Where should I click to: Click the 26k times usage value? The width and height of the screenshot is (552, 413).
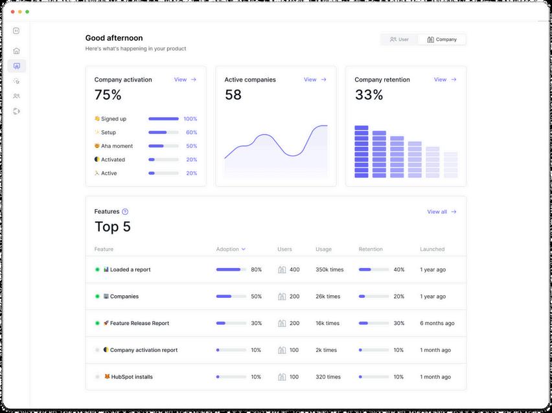coord(328,296)
